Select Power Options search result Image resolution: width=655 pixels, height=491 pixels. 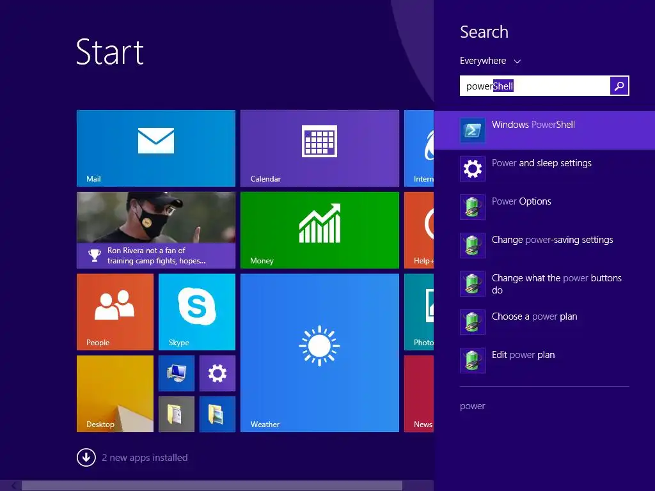tap(545, 207)
